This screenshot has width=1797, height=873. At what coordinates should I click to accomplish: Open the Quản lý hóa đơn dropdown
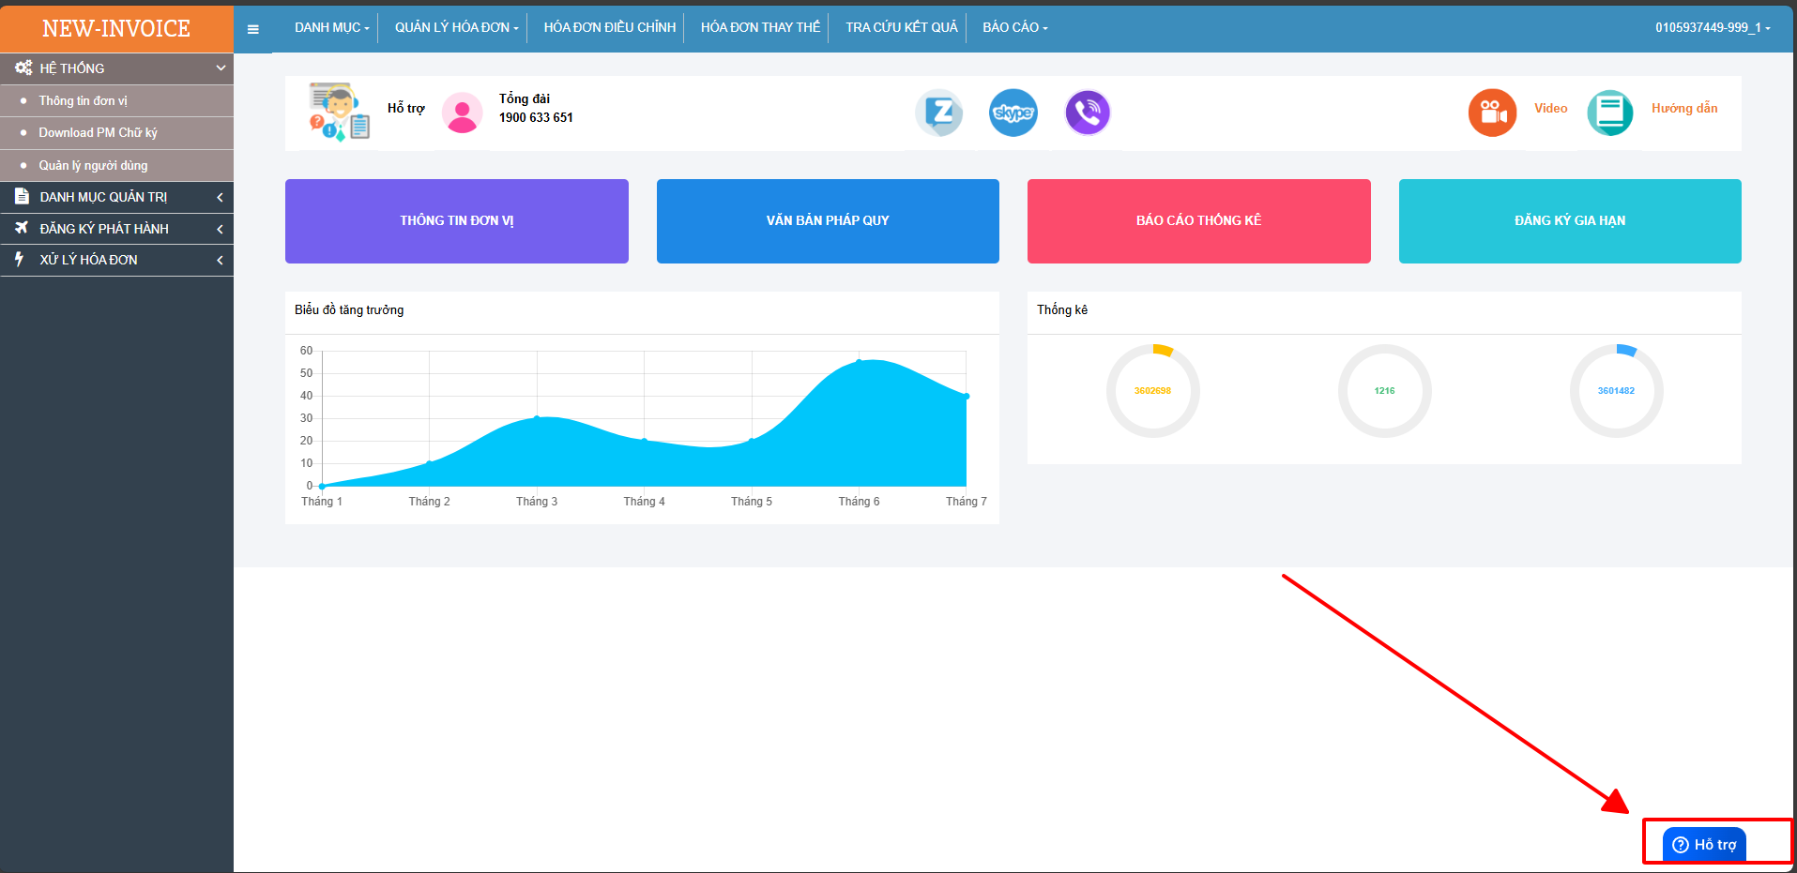coord(456,27)
